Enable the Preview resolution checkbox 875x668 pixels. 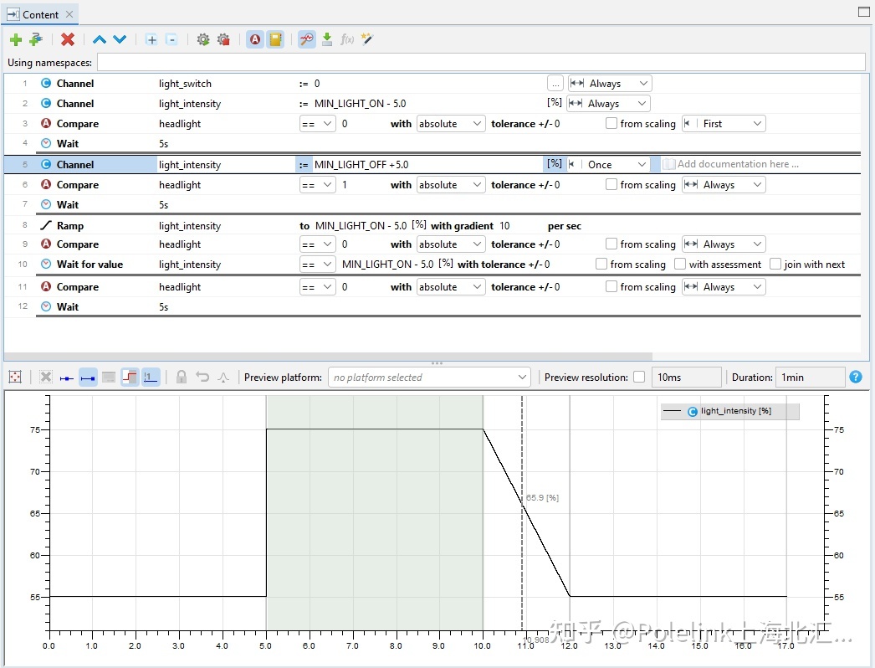point(639,378)
